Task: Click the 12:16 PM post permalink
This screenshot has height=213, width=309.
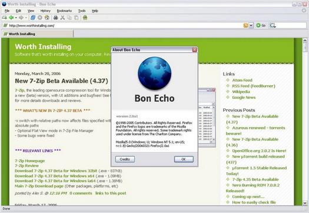Action: pyautogui.click(x=58, y=194)
